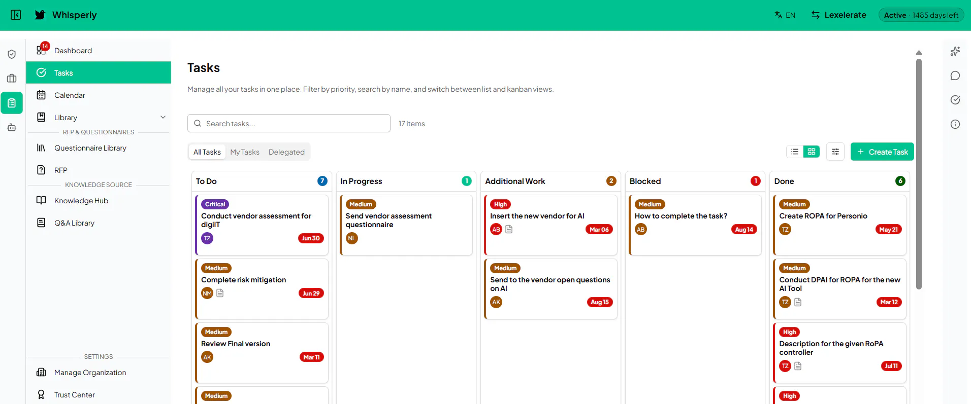Open the briefcase icon in left rail
The image size is (971, 404).
click(12, 79)
